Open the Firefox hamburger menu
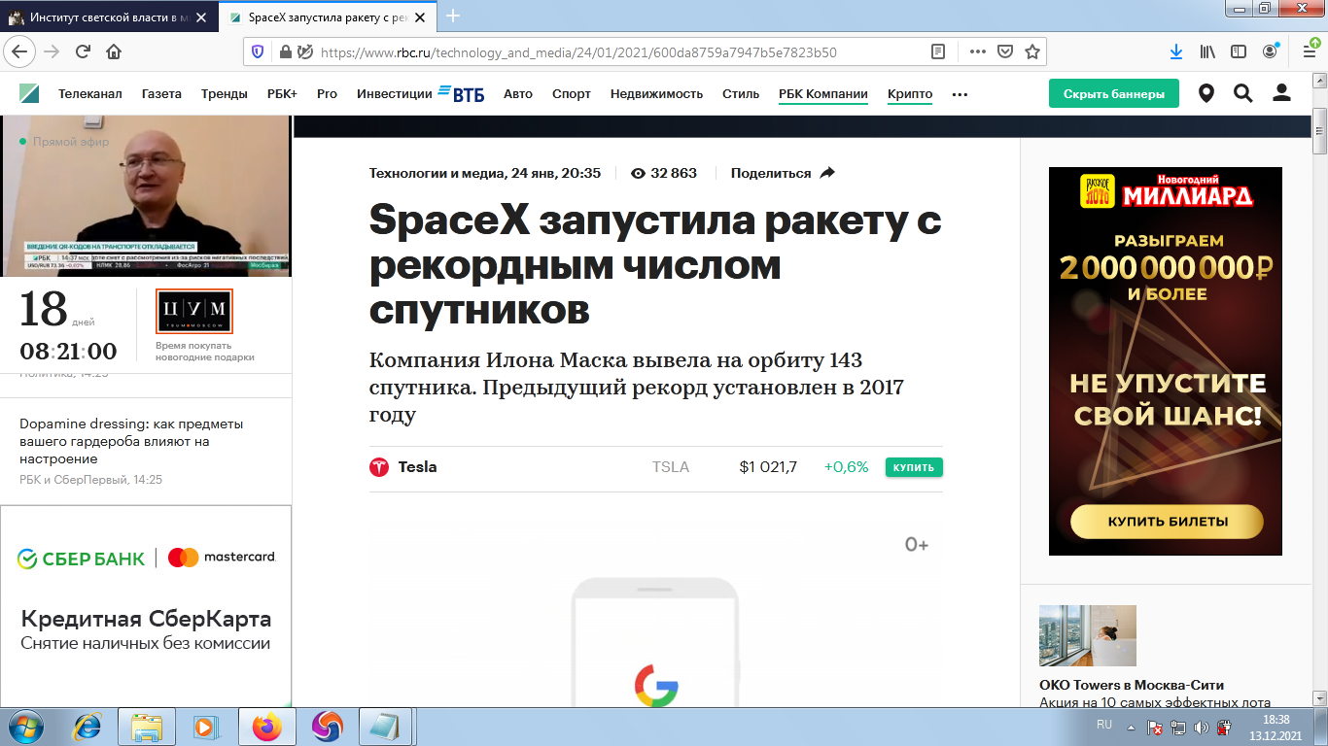This screenshot has width=1328, height=746. pos(1308,51)
